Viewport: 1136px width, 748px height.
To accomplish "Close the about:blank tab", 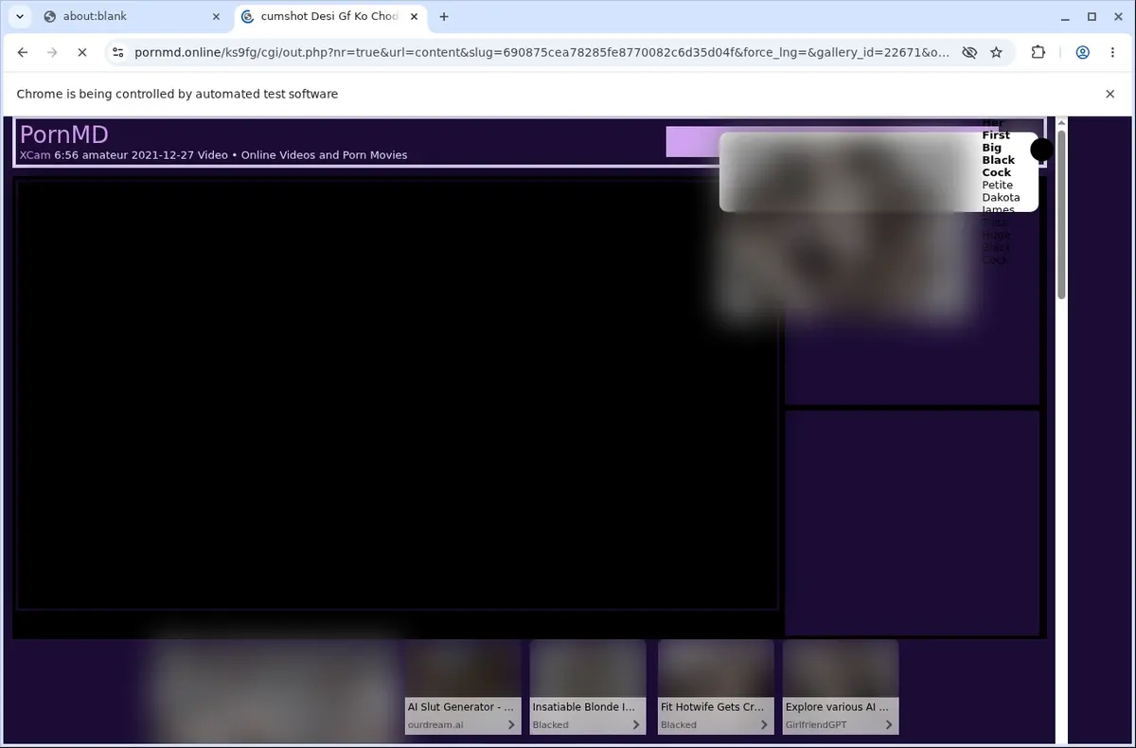I will click(216, 16).
